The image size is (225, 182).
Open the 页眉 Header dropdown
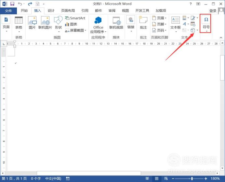(159, 18)
